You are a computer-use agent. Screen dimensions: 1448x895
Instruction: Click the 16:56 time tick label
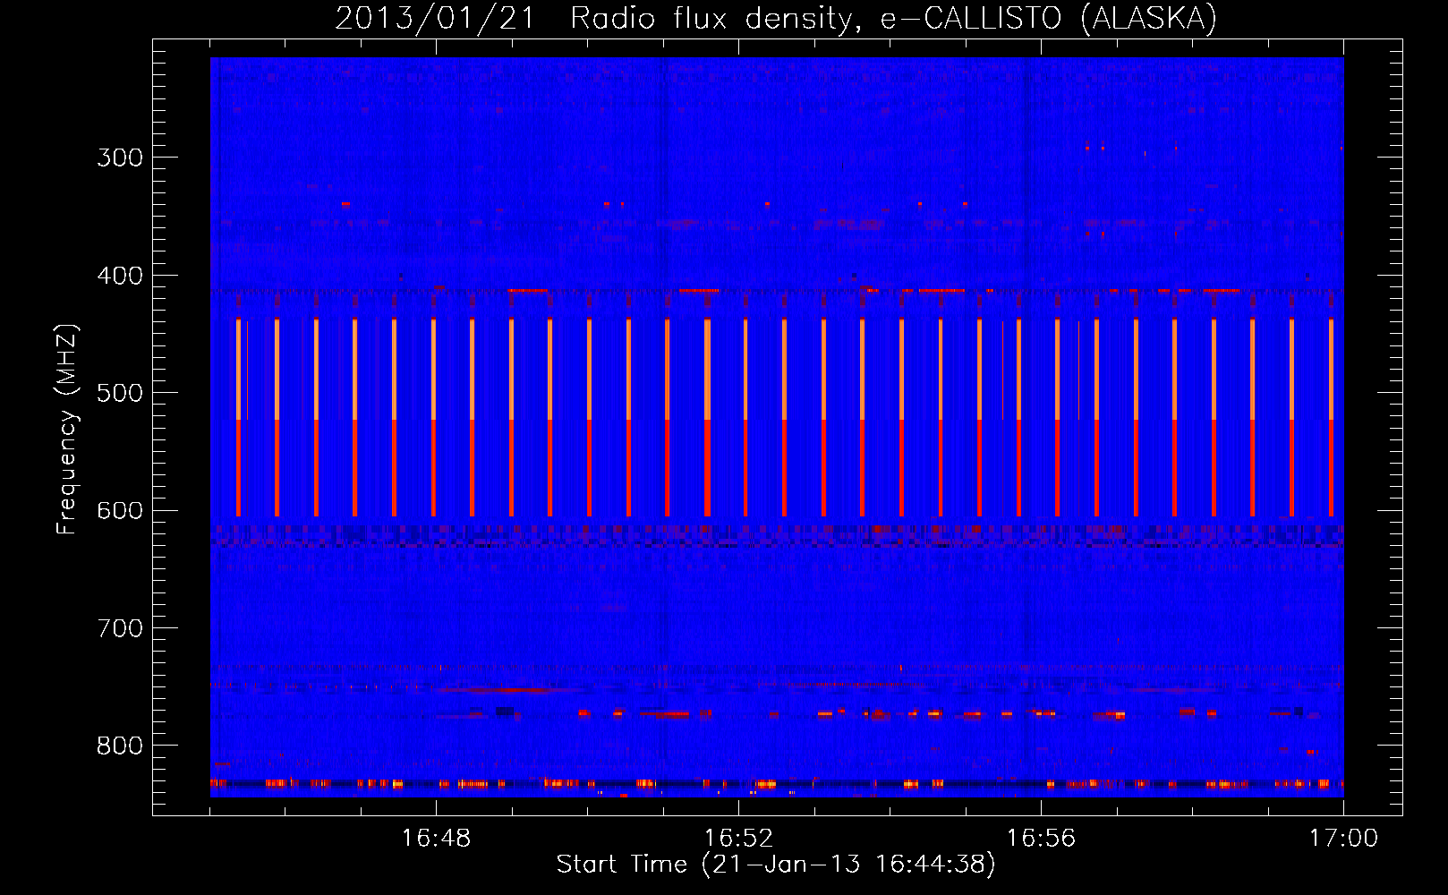click(1041, 838)
